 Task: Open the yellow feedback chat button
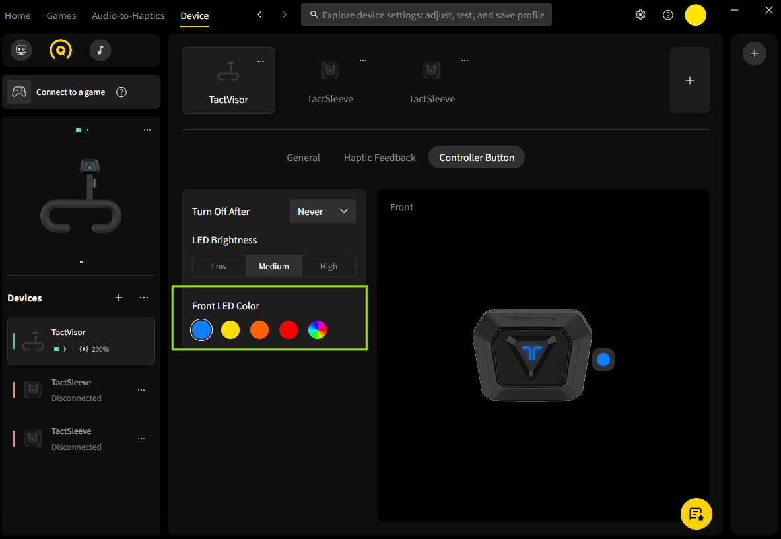(696, 514)
